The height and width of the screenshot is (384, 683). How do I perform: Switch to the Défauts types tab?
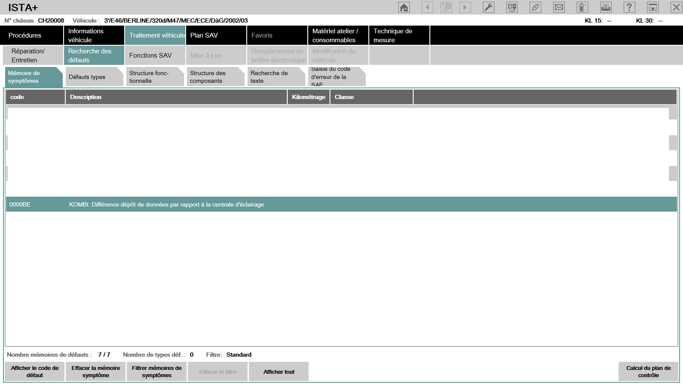[x=94, y=77]
